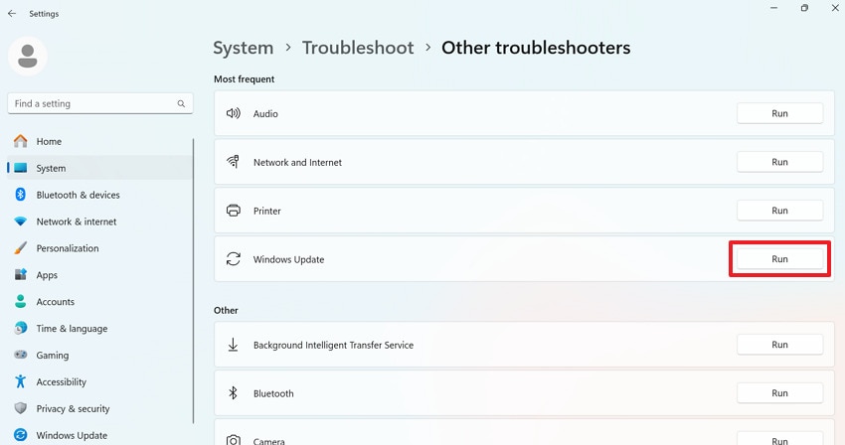
Task: Click the Camera troubleshooter icon
Action: click(x=233, y=440)
